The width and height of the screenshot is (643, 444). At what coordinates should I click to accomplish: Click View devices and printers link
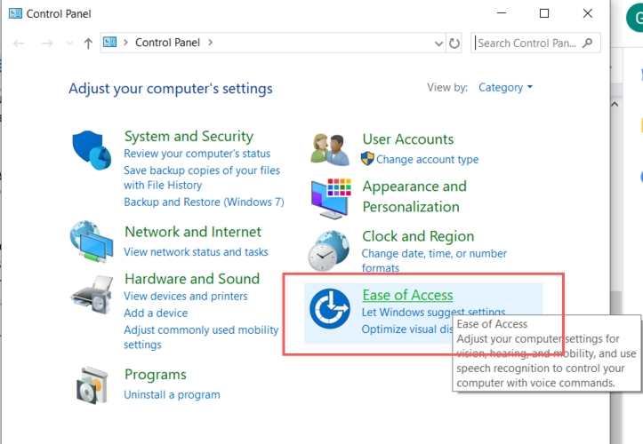pyautogui.click(x=186, y=296)
